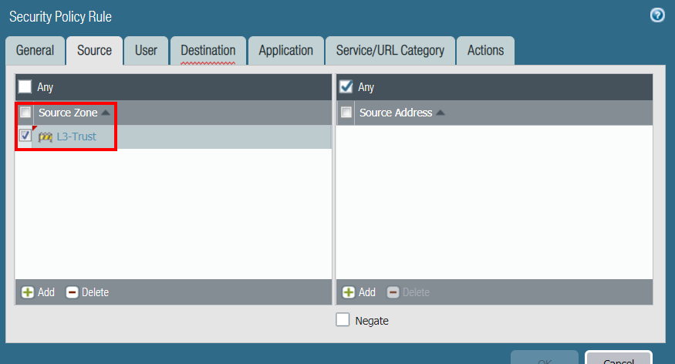Image resolution: width=675 pixels, height=364 pixels.
Task: Tick the Source Address header select-all checkbox
Action: coord(346,113)
